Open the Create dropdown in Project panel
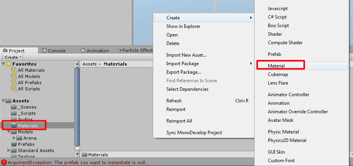 pos(13,57)
